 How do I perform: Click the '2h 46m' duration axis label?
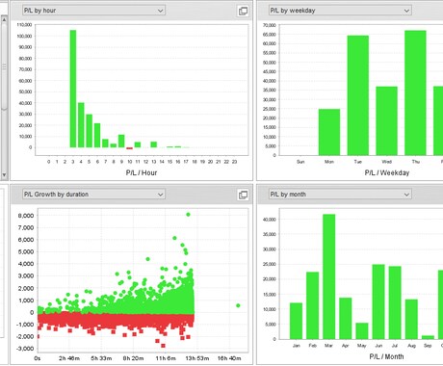click(x=69, y=358)
